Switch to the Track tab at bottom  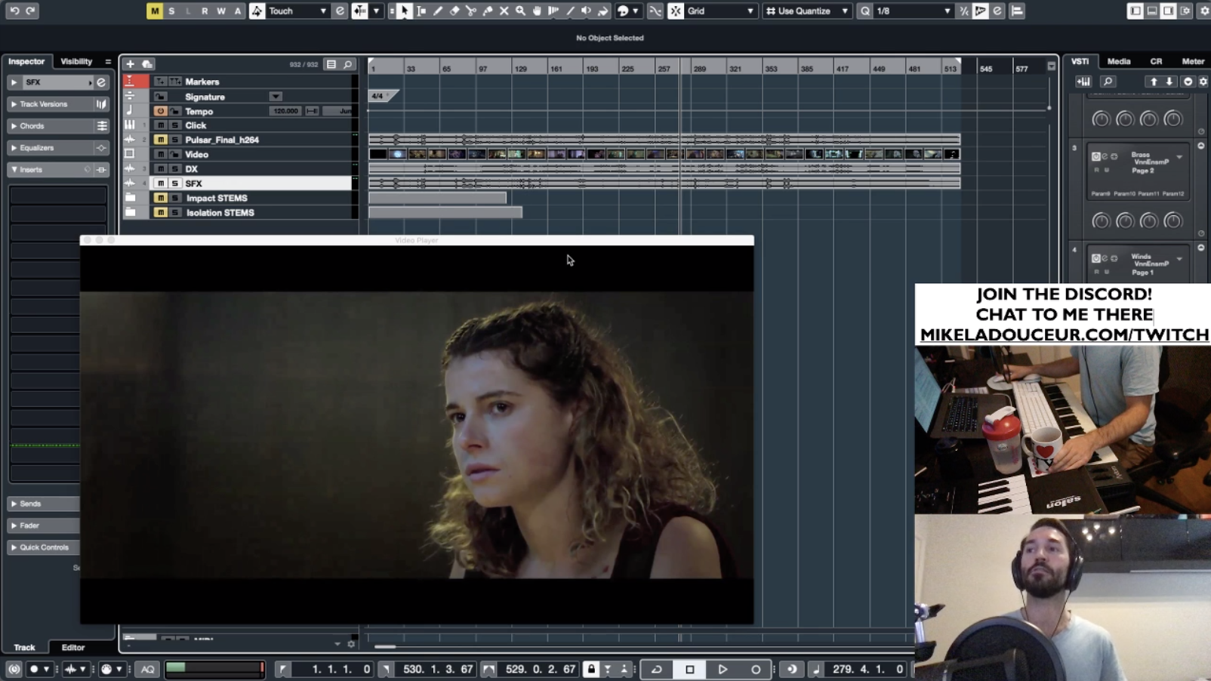click(x=24, y=648)
